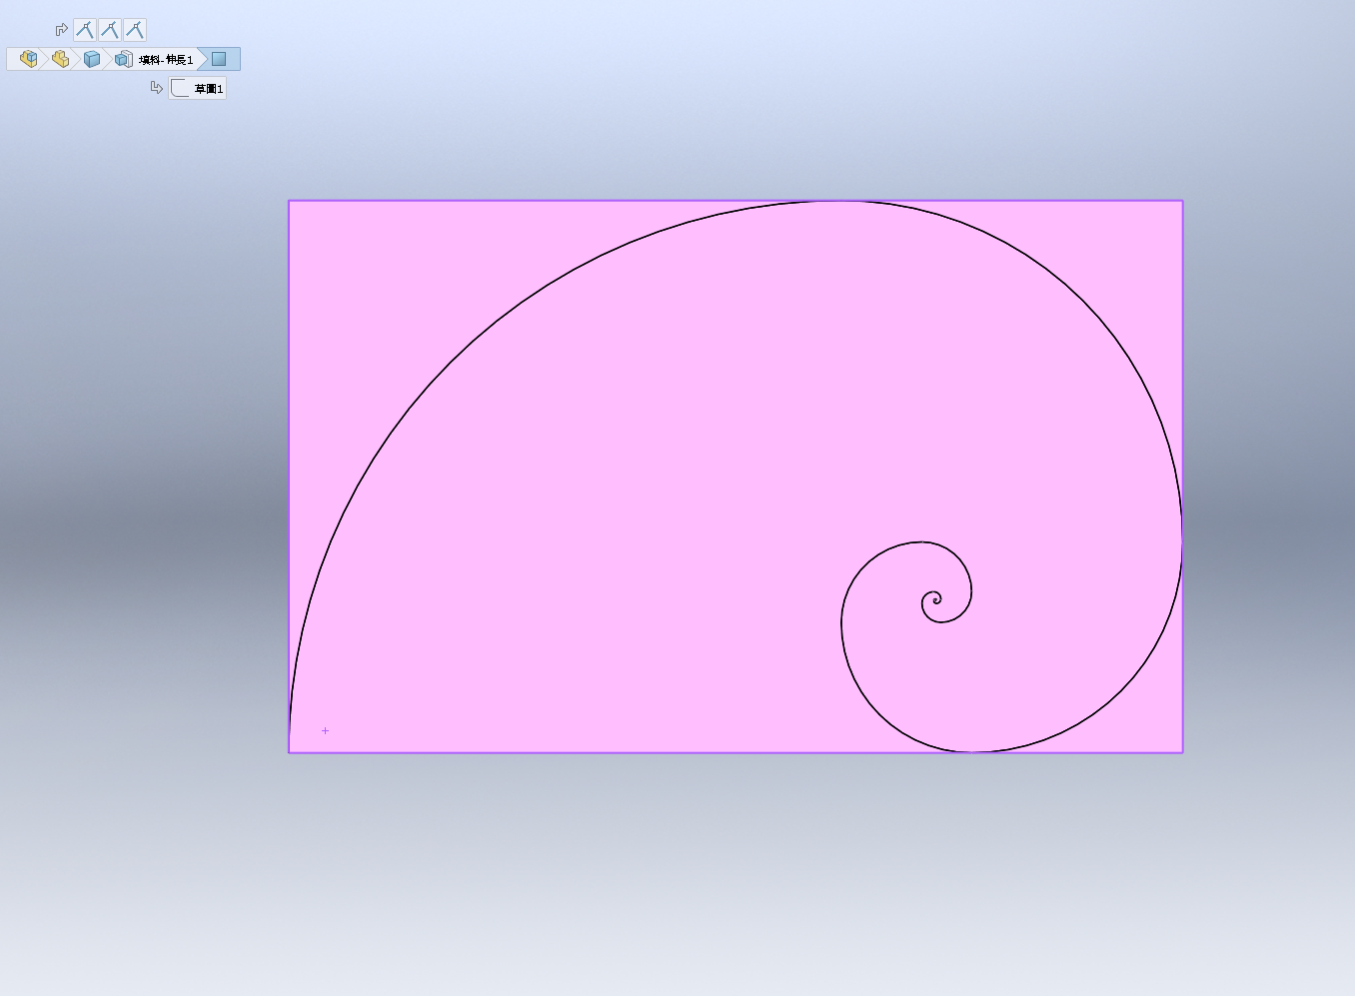
Task: Select the yellow part icon in breadcrumb
Action: pos(60,59)
